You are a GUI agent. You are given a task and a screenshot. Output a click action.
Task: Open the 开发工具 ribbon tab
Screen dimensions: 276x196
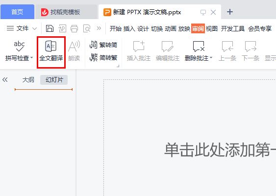pos(233,28)
